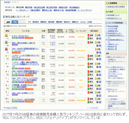This screenshot has height=123, width=129.
Task: Click the ファンドの投資情報 header icon
Action: coord(107,23)
